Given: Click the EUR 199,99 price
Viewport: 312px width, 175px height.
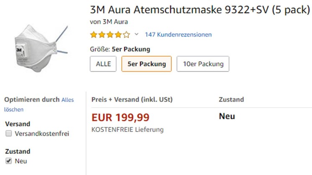Looking at the screenshot, I should pos(120,118).
